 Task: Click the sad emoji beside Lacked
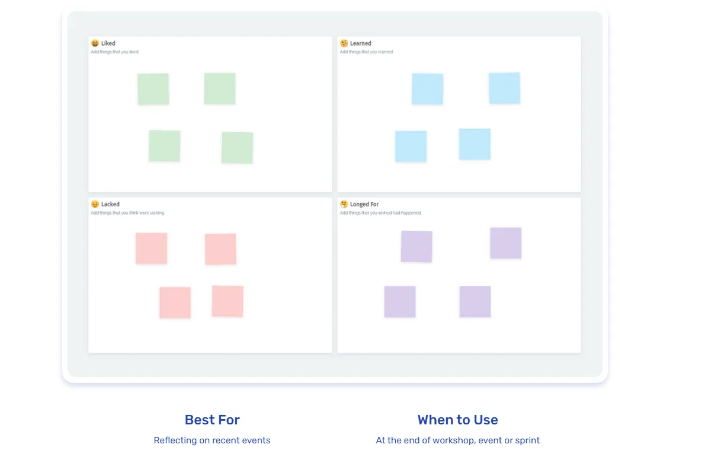pos(95,204)
